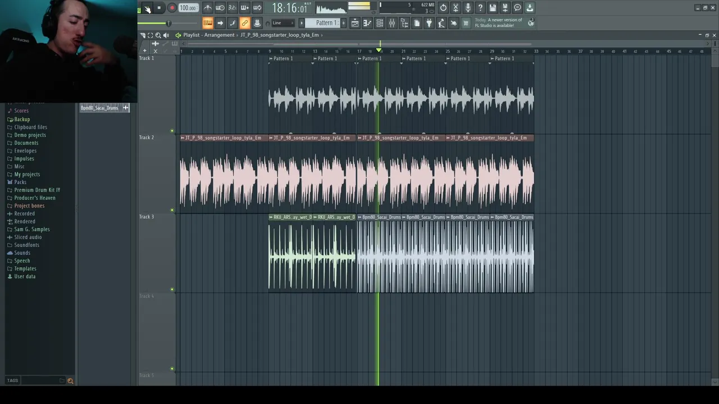Viewport: 719px width, 404px height.
Task: Click the Stop button in transport
Action: (159, 8)
